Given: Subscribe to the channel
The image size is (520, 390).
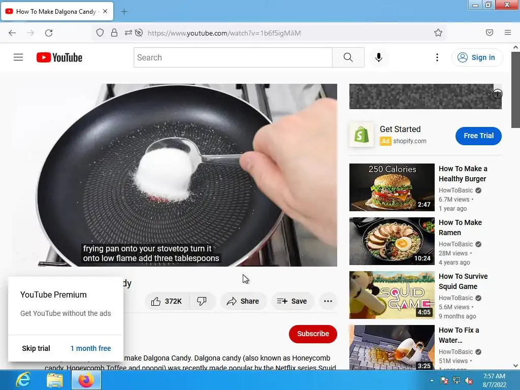Looking at the screenshot, I should click(313, 334).
